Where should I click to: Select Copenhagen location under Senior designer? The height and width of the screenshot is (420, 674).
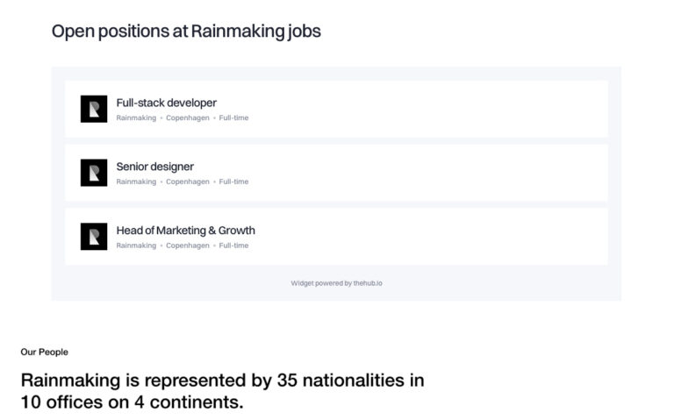pos(188,182)
